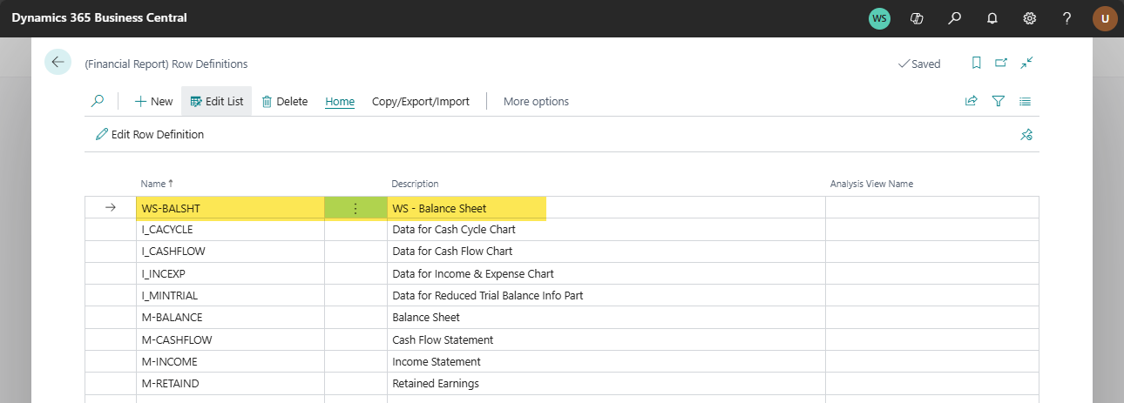Open Tell Me search in the top bar
Screen dimensions: 1124x403
[x=955, y=18]
